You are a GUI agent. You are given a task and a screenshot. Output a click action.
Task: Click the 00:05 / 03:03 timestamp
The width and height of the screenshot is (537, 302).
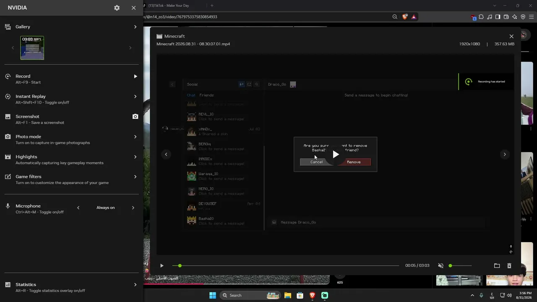click(417, 266)
